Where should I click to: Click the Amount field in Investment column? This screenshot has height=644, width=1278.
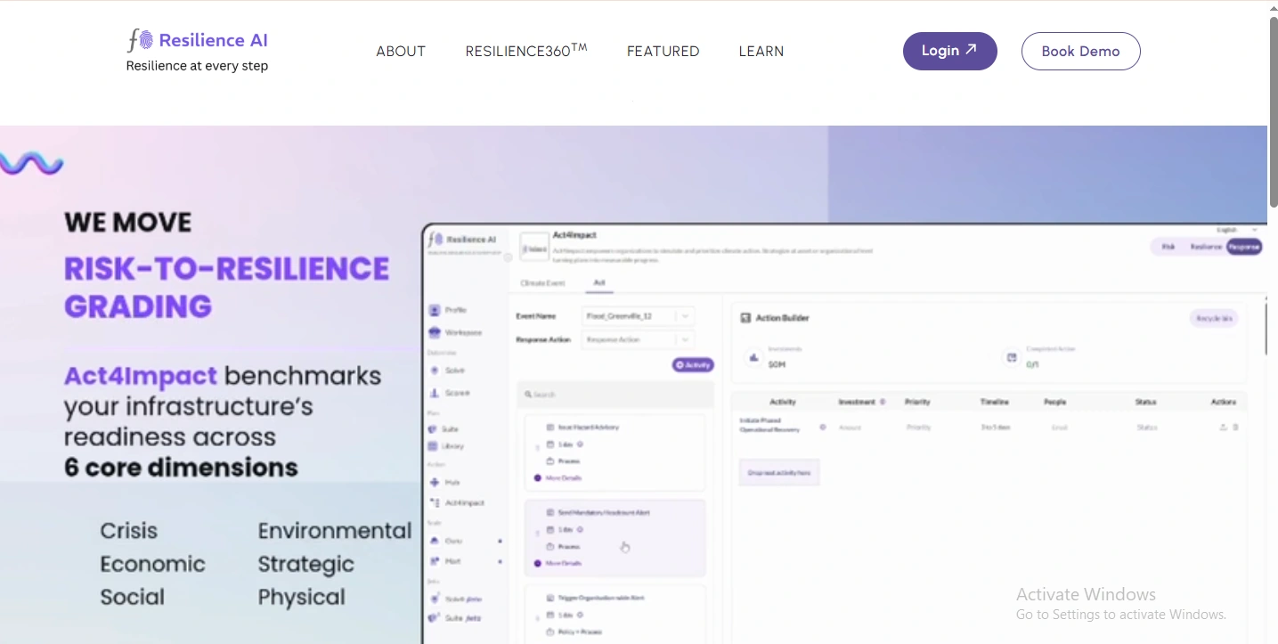850,428
